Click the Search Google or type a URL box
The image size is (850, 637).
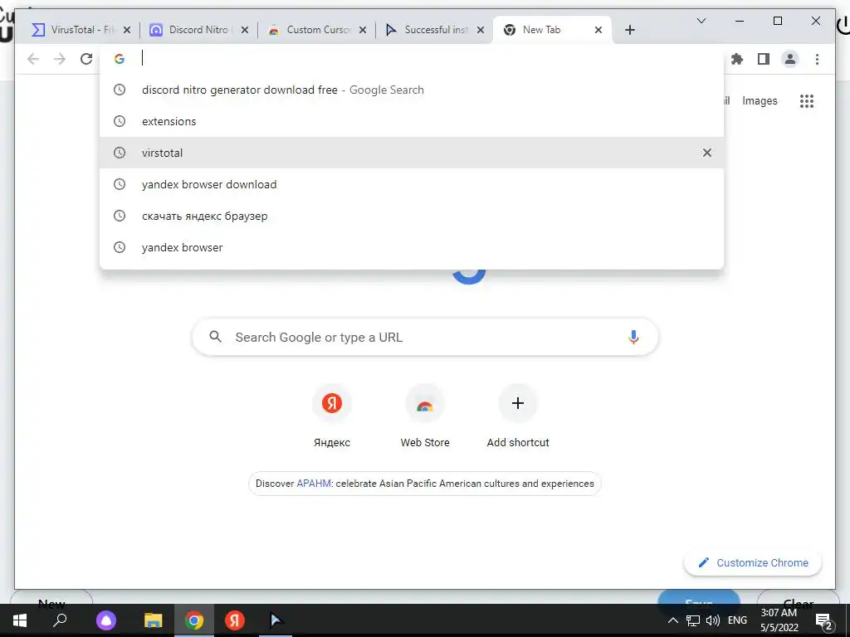point(425,337)
